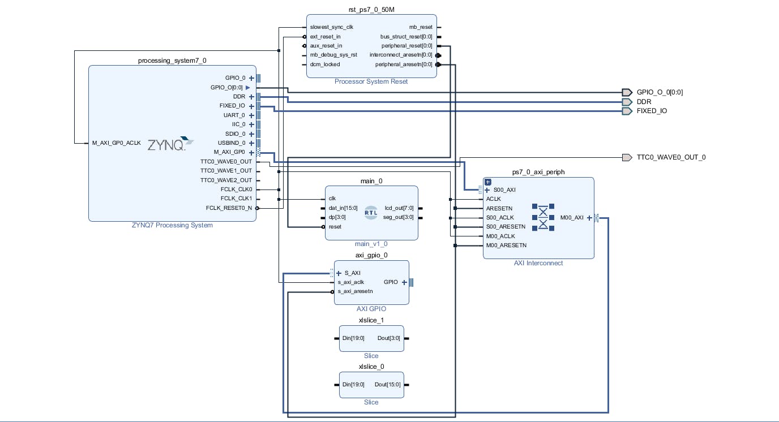Click the S00_ARESETN pin on AXI Interconnect
779x422 pixels.
click(x=506, y=227)
